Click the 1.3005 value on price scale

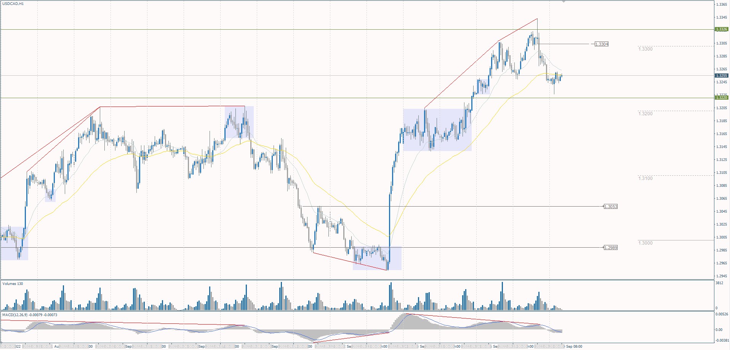pyautogui.click(x=722, y=237)
